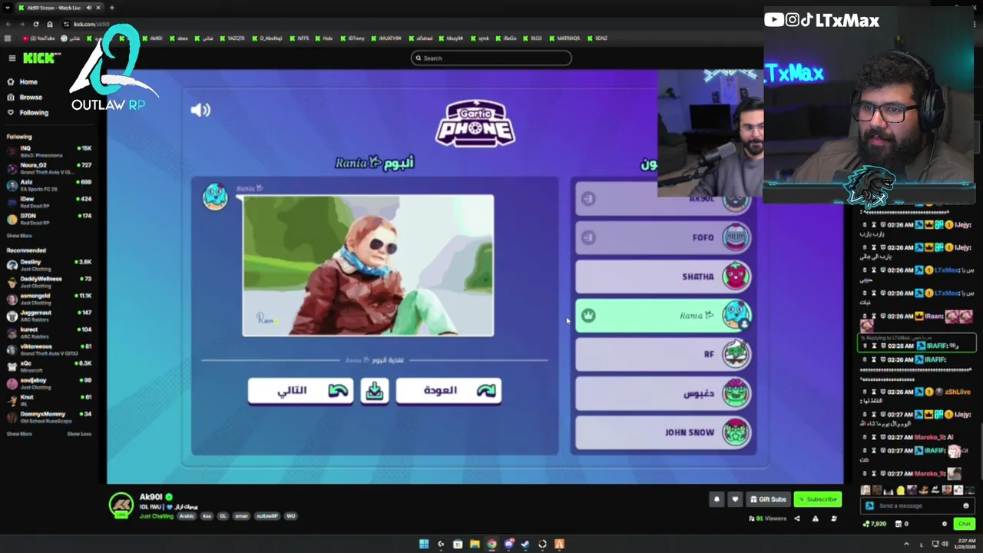Image resolution: width=983 pixels, height=553 pixels.
Task: Open INQ channel in Following list
Action: (x=49, y=151)
